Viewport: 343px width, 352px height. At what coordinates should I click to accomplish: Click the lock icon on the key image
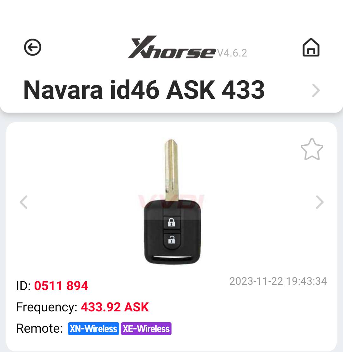coord(171,222)
